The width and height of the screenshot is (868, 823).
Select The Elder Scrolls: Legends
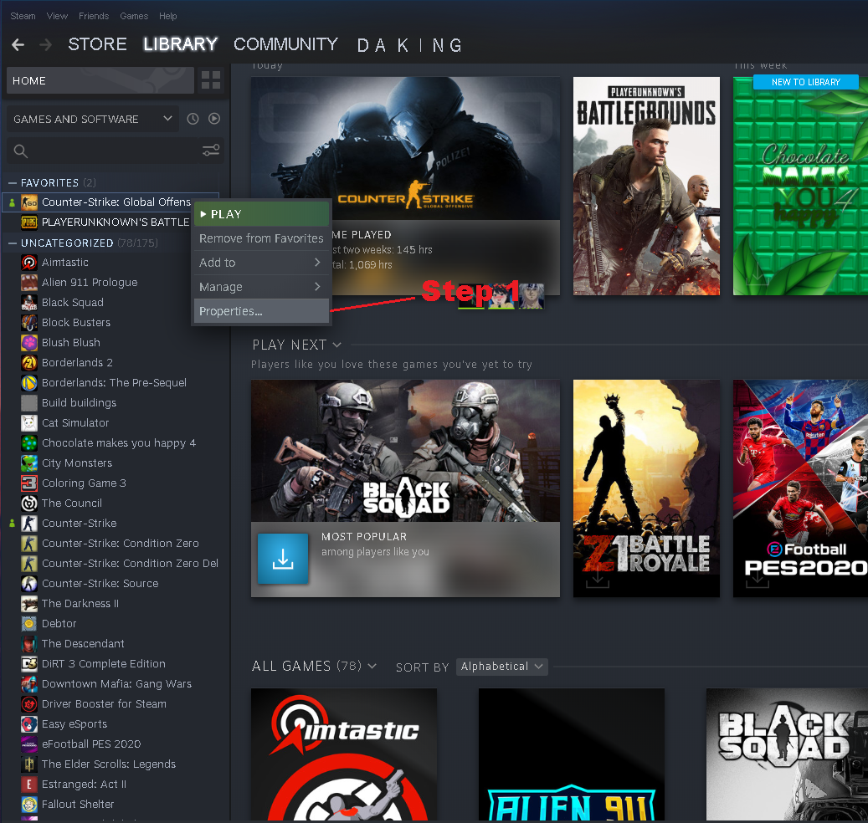click(109, 764)
